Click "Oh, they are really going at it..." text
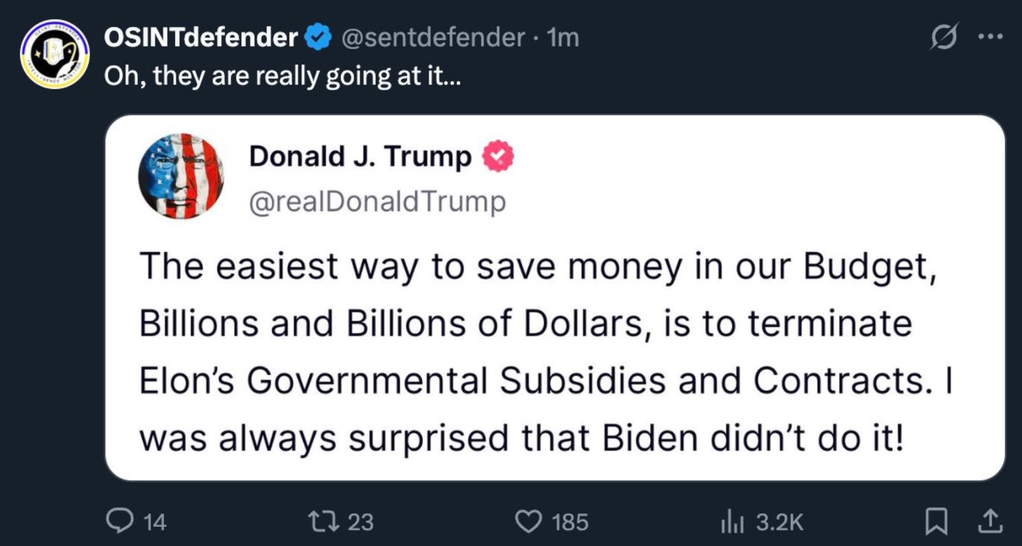This screenshot has width=1022, height=546. click(x=282, y=76)
